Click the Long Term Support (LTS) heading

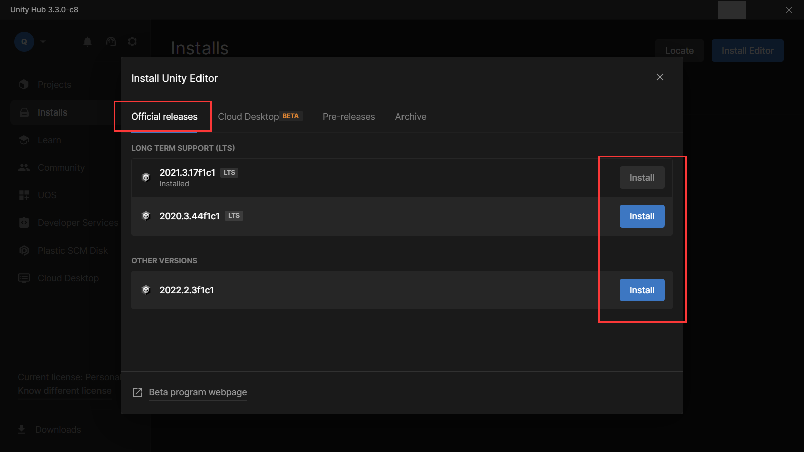183,148
